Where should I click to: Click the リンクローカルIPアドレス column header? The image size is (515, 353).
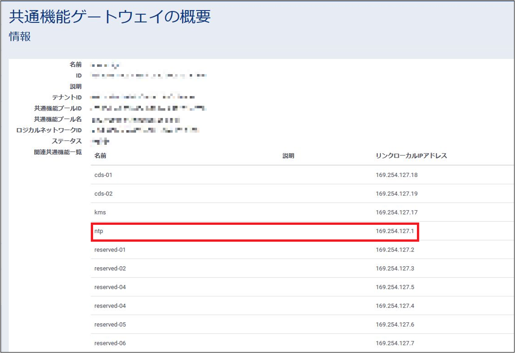coord(411,156)
